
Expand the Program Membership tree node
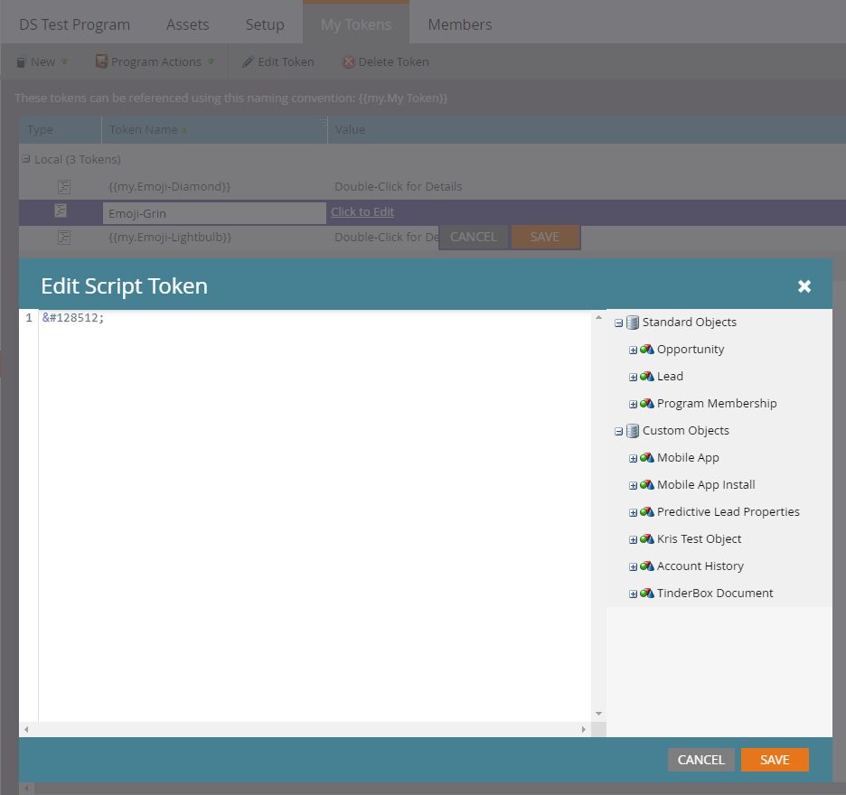pyautogui.click(x=633, y=404)
